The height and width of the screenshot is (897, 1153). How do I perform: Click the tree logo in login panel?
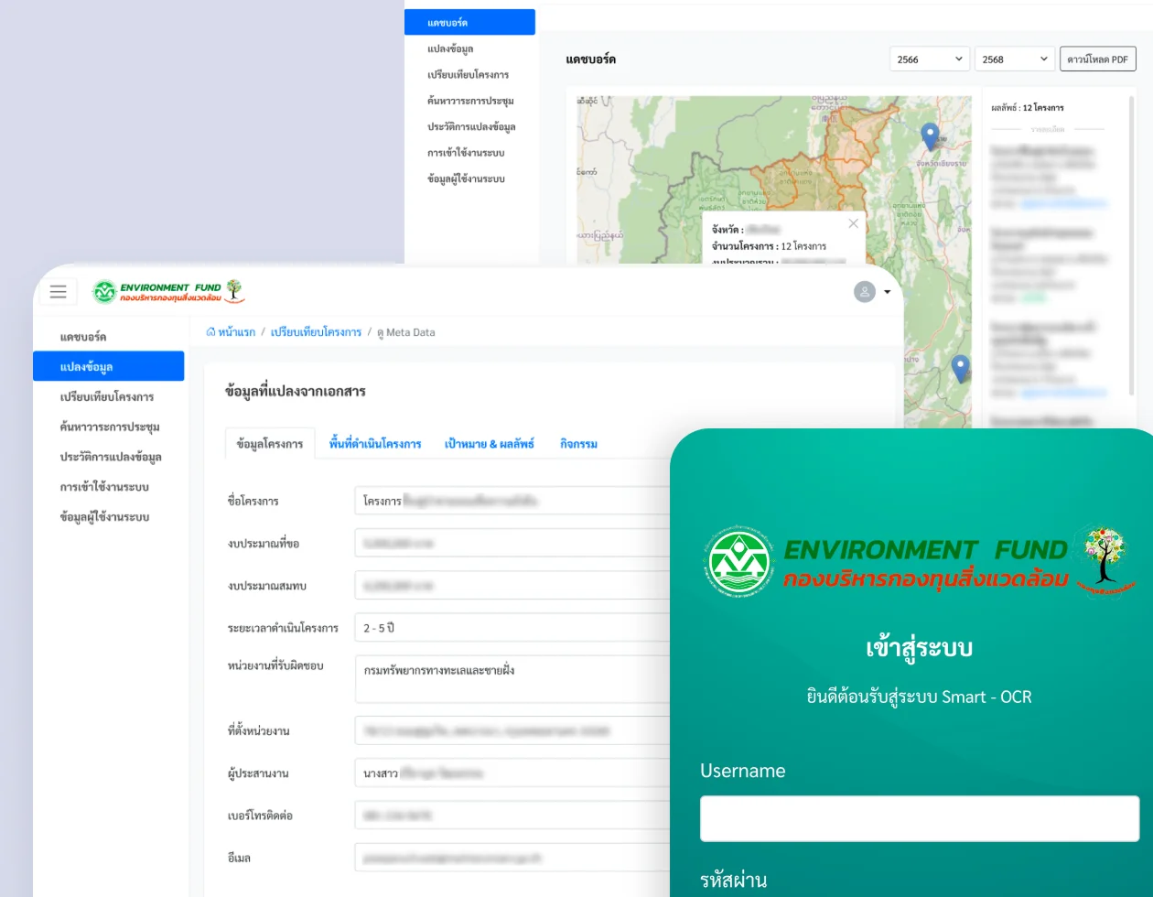[x=1105, y=559]
